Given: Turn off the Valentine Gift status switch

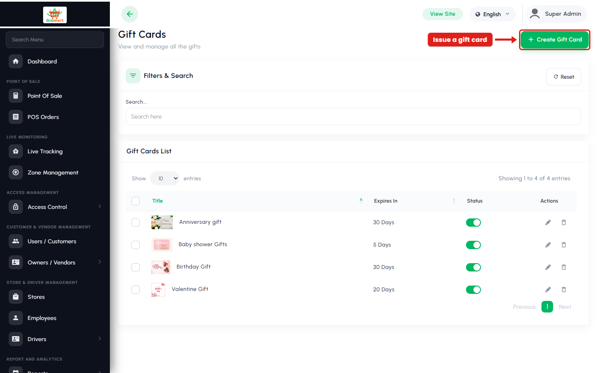Looking at the screenshot, I should click(473, 290).
